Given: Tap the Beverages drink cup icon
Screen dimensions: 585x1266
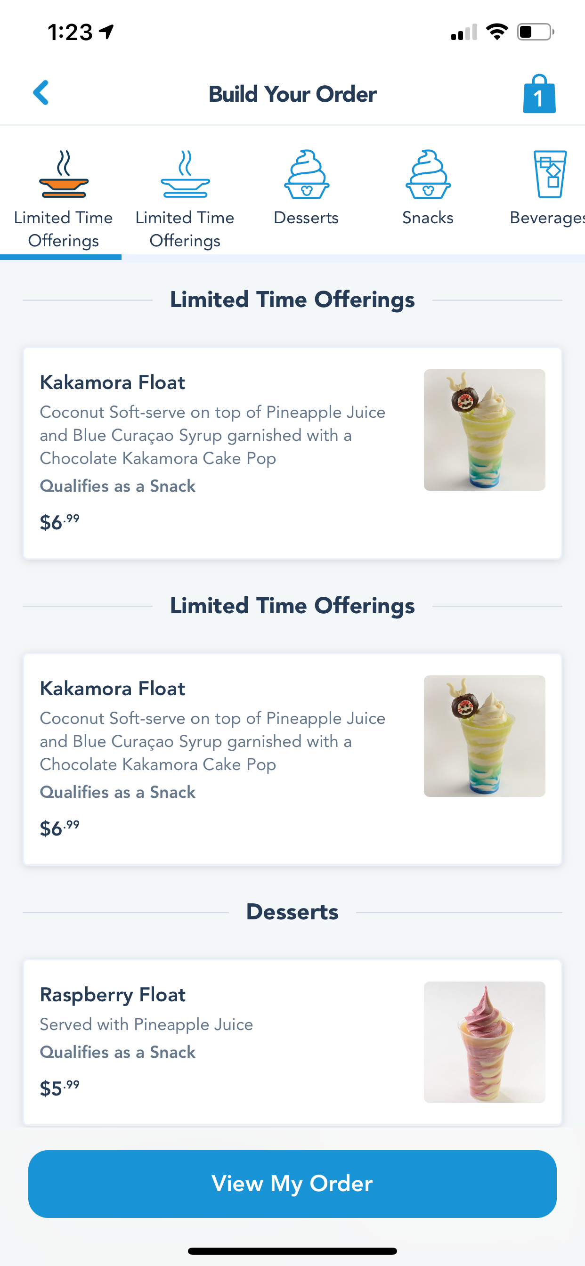Looking at the screenshot, I should pyautogui.click(x=550, y=174).
